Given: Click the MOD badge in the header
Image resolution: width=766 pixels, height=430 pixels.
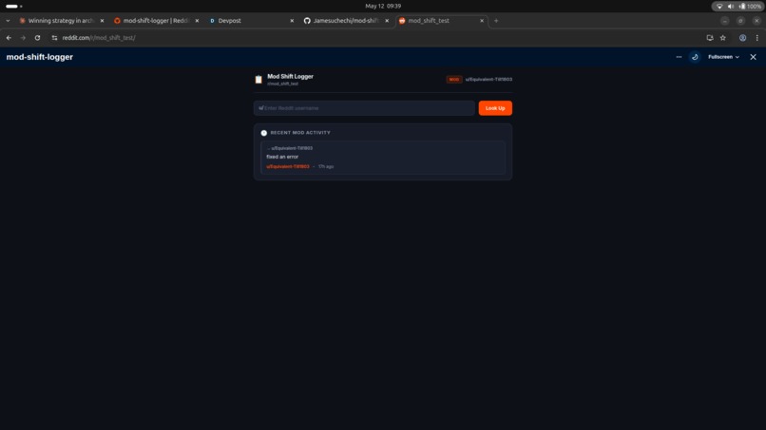Looking at the screenshot, I should [454, 80].
